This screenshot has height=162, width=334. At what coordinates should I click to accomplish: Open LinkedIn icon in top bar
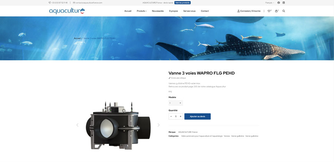(284, 3)
